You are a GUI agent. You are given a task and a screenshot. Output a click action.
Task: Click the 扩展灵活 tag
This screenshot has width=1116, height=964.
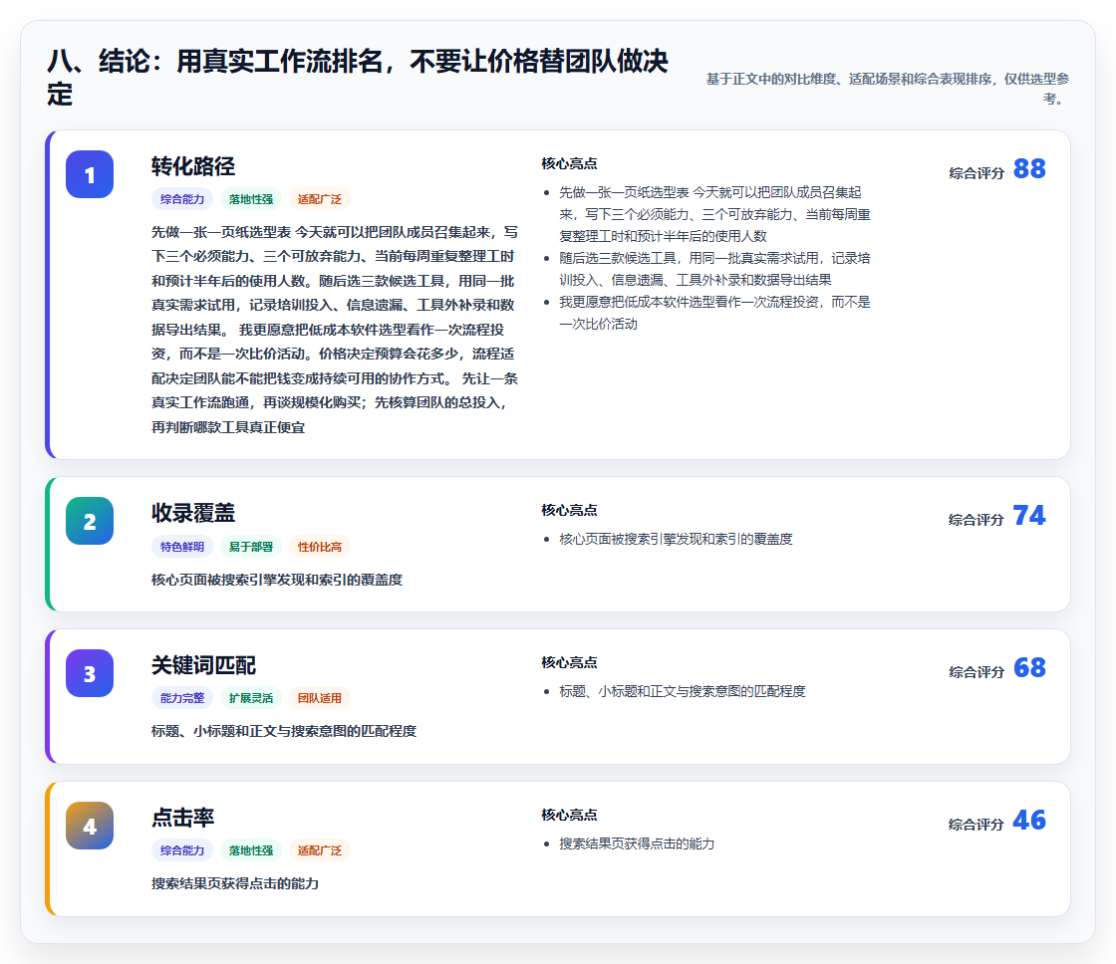251,698
